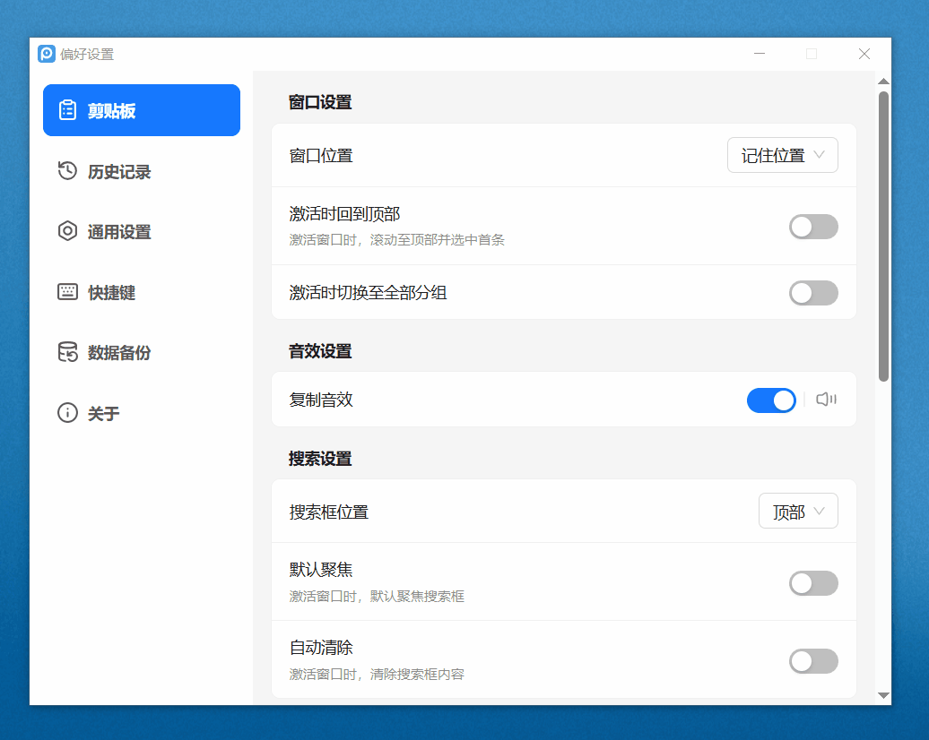Click the scrollbar down arrow
Image resolution: width=929 pixels, height=740 pixels.
point(881,694)
